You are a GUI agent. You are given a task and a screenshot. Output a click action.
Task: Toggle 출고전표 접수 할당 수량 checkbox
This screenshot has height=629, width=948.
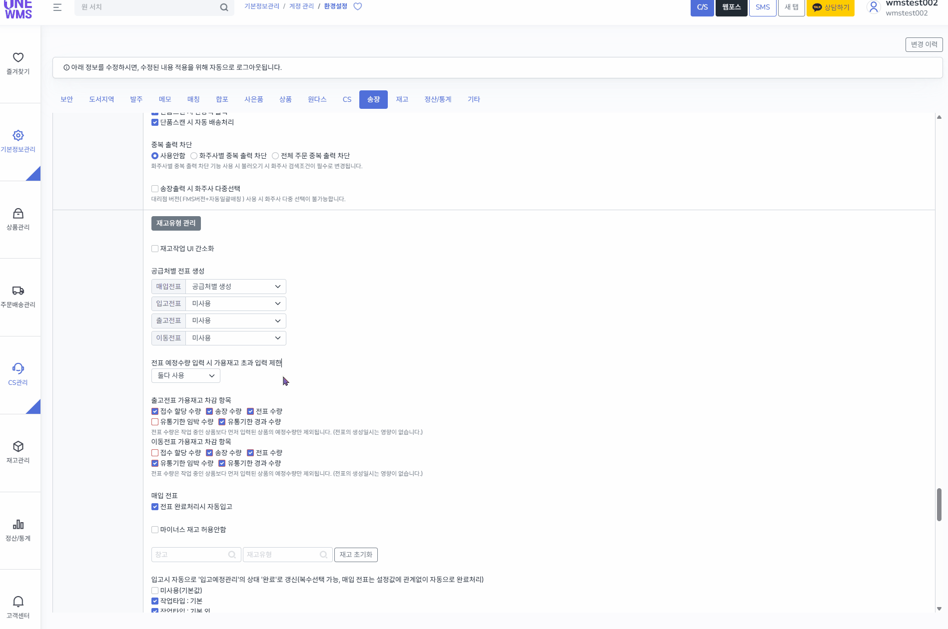[x=155, y=411]
